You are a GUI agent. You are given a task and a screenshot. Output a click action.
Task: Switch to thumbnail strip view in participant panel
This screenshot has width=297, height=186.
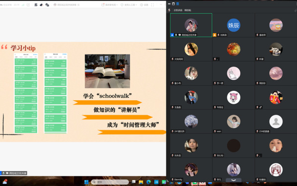[173, 4]
